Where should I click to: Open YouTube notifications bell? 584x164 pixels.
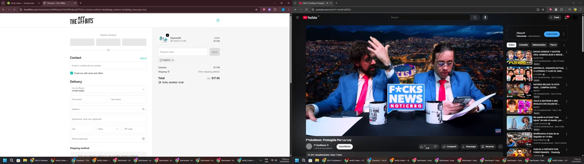click(x=566, y=17)
